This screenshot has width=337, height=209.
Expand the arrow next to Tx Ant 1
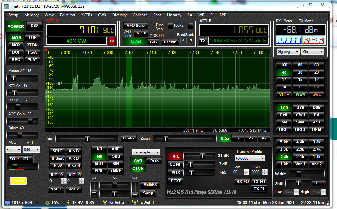pyautogui.click(x=158, y=202)
